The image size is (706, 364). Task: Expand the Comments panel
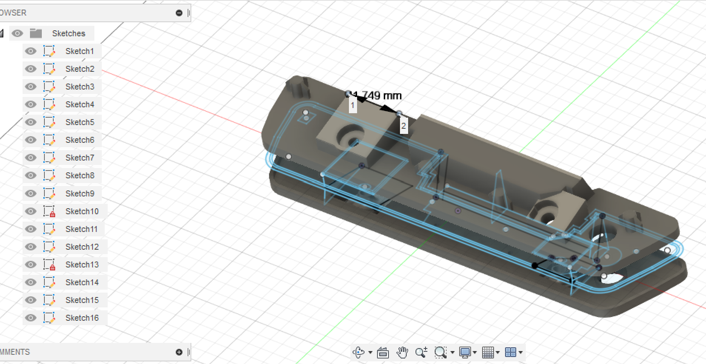(x=179, y=352)
